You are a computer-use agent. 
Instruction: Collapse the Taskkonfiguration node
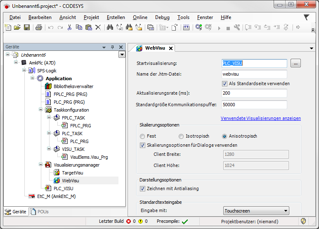[41, 110]
